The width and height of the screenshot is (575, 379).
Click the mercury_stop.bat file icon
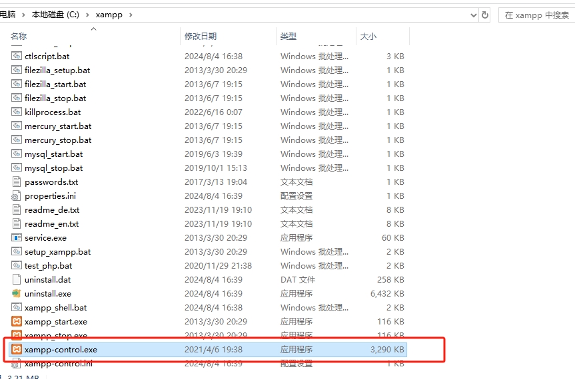click(x=17, y=140)
